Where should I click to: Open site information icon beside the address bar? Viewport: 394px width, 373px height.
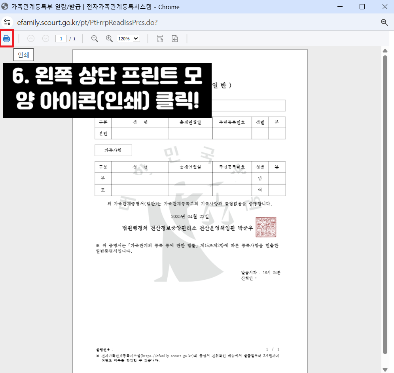(8, 23)
